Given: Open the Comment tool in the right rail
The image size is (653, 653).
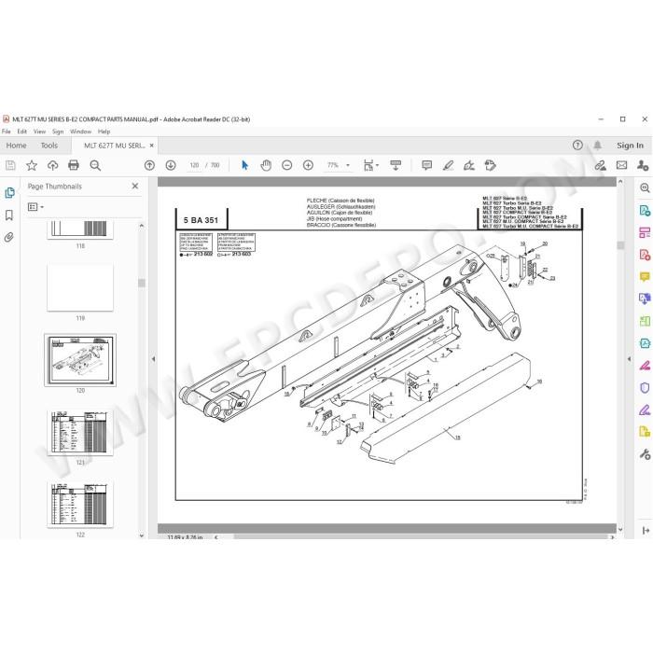Looking at the screenshot, I should pos(645,277).
